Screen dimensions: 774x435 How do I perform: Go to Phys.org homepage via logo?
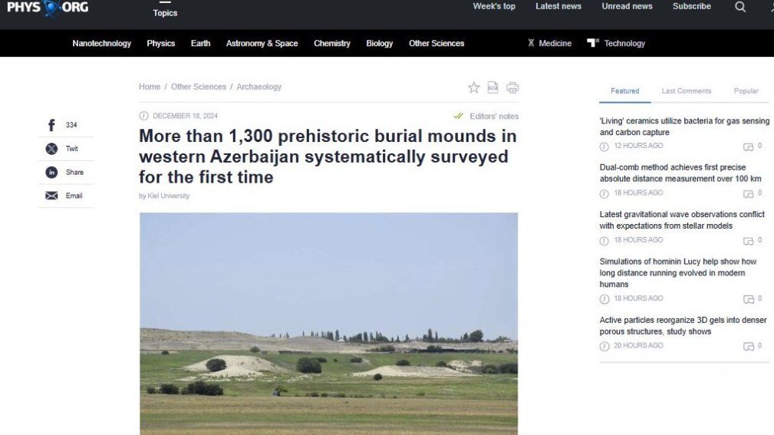[x=48, y=8]
